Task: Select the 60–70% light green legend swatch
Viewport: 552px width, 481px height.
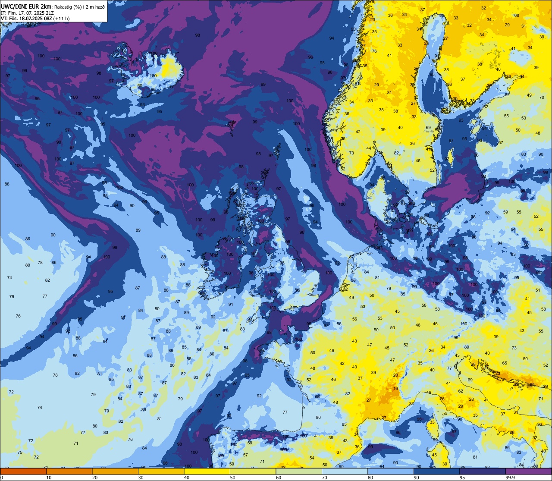Action: [x=299, y=471]
